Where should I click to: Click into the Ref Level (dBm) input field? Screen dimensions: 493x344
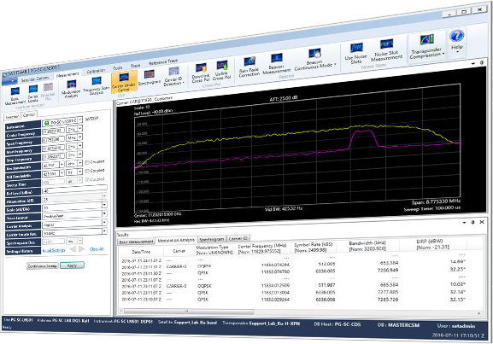(74, 189)
